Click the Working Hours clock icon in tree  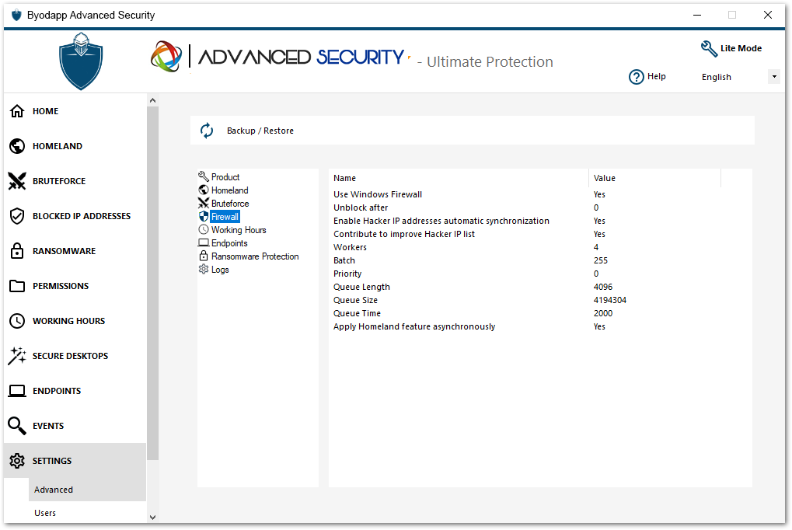[204, 229]
